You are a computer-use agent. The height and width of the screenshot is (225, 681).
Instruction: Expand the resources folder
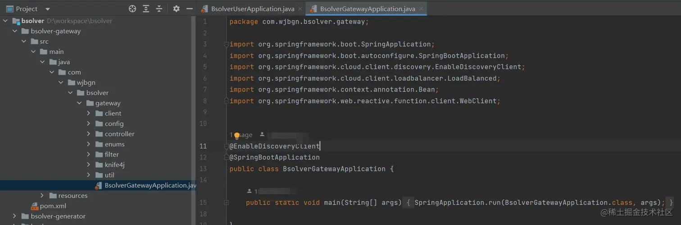42,196
